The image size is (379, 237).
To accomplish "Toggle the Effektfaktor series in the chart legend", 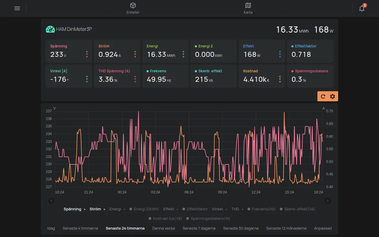I will click(195, 209).
